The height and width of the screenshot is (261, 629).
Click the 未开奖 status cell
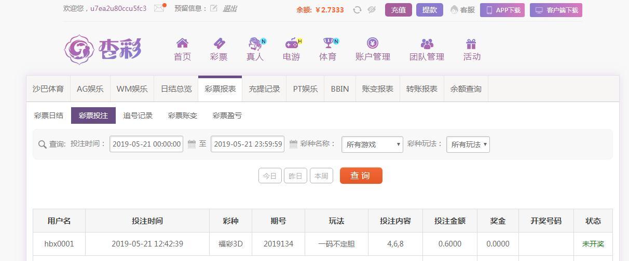593,243
